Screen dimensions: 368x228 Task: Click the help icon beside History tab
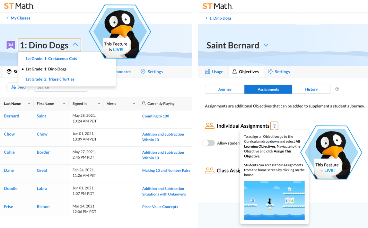click(x=337, y=89)
